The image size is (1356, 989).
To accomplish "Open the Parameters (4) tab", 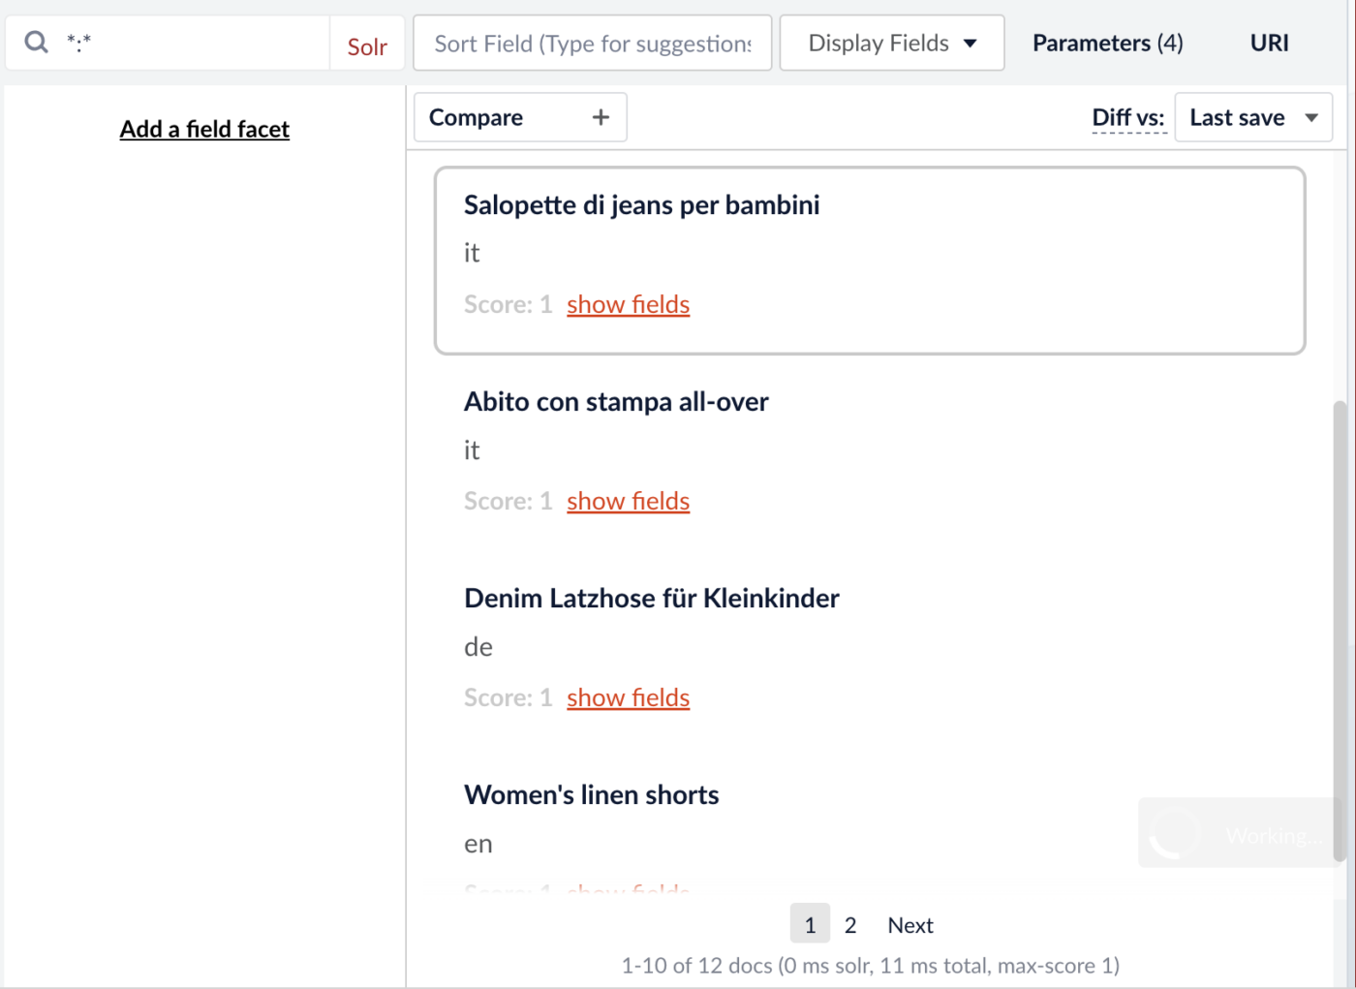I will tap(1107, 44).
